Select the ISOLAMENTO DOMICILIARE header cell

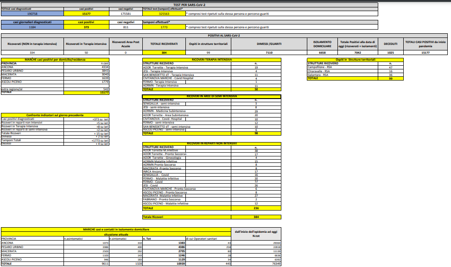(x=322, y=43)
